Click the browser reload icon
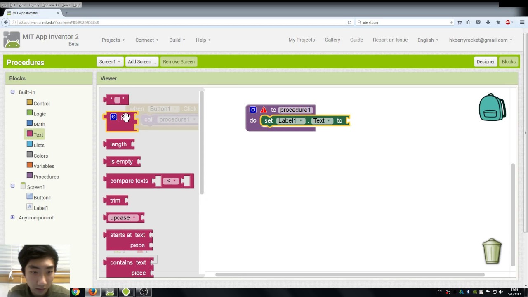The height and width of the screenshot is (297, 528). (349, 22)
